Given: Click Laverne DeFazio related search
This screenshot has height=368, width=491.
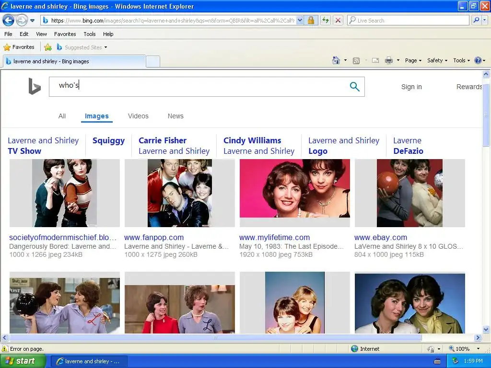Looking at the screenshot, I should point(409,146).
